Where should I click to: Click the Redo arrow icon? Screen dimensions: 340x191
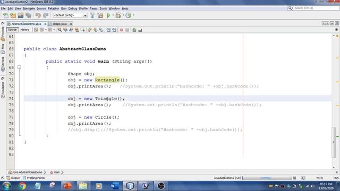[x=46, y=15]
